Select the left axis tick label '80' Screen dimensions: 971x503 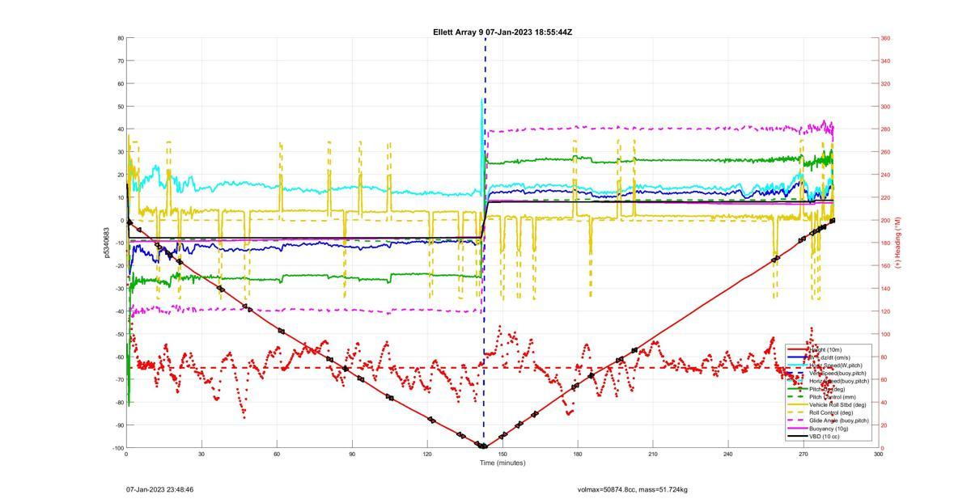point(120,38)
